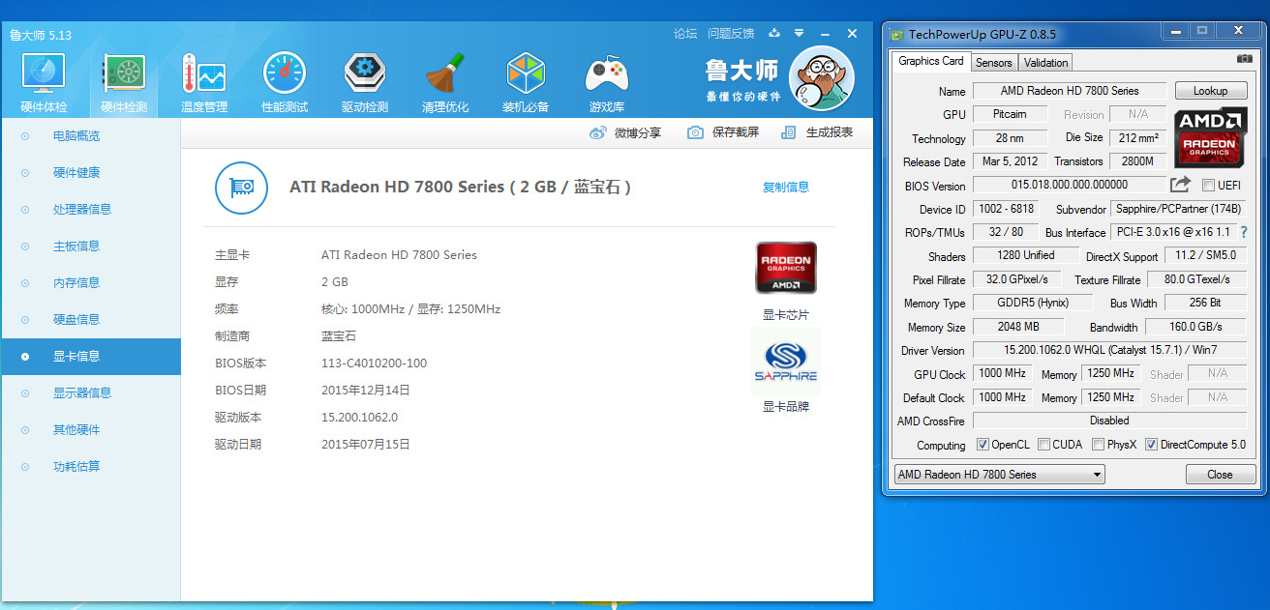This screenshot has height=610, width=1270.
Task: Click the Lookup button in GPU-Z
Action: tap(1210, 90)
